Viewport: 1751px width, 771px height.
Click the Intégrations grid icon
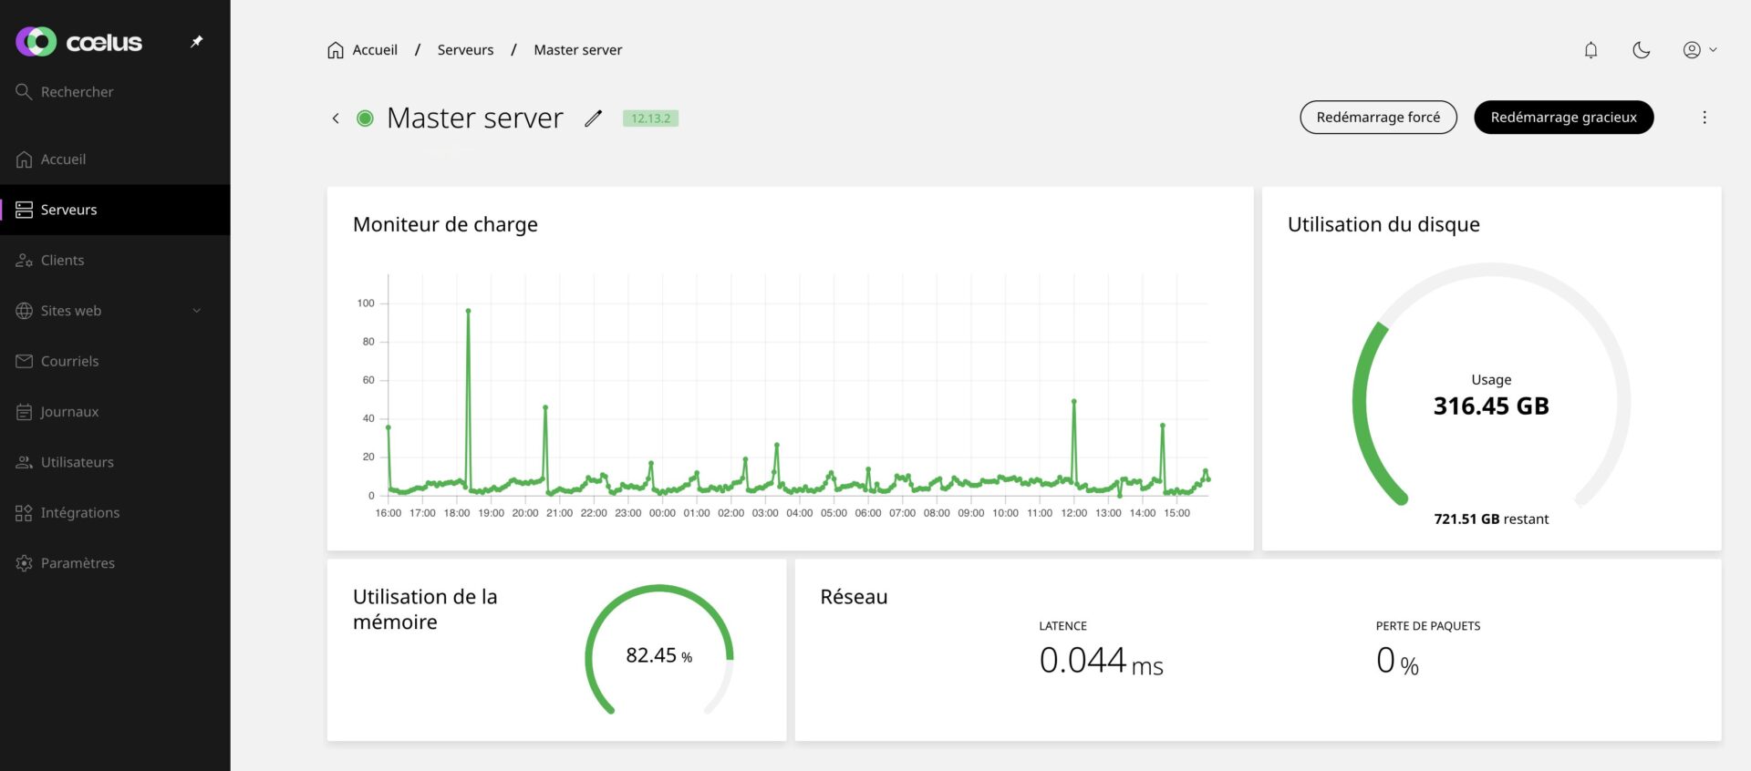point(25,513)
